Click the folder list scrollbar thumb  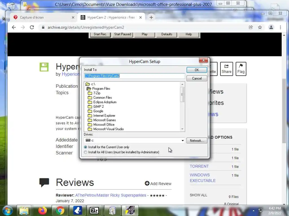point(182,94)
